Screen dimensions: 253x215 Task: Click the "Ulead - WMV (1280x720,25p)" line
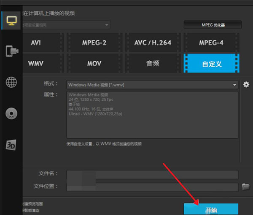coord(95,114)
